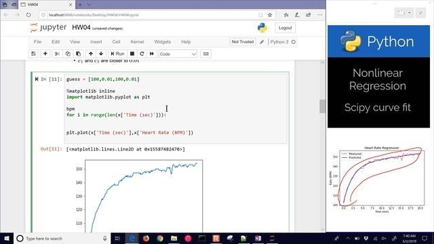Insert a cell below with plus icon

45,54
